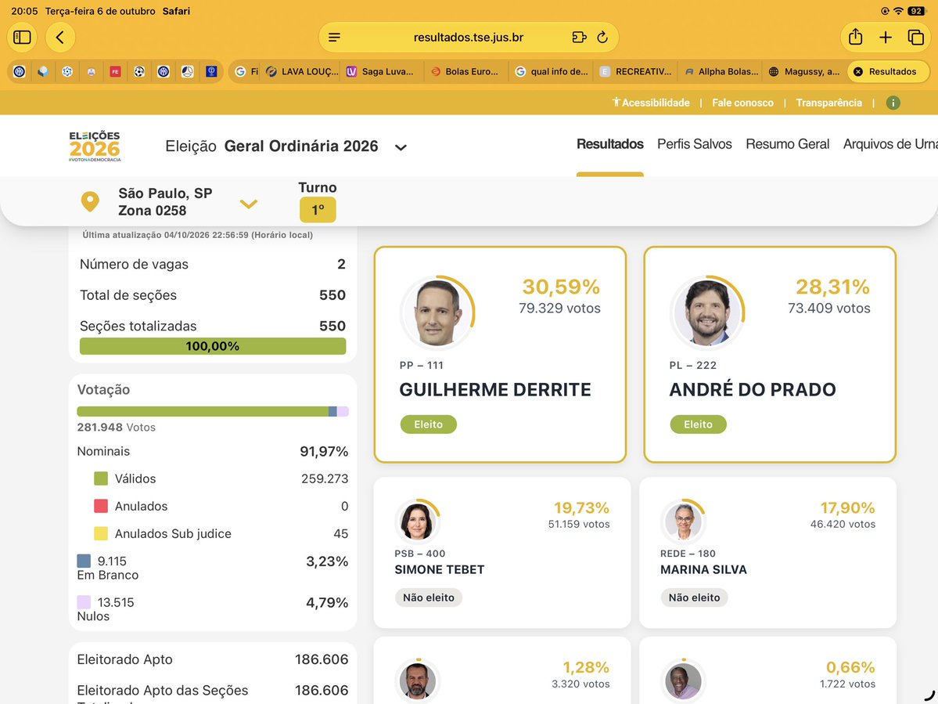Open the Arquivos de Urna tab
938x704 pixels.
pos(890,144)
